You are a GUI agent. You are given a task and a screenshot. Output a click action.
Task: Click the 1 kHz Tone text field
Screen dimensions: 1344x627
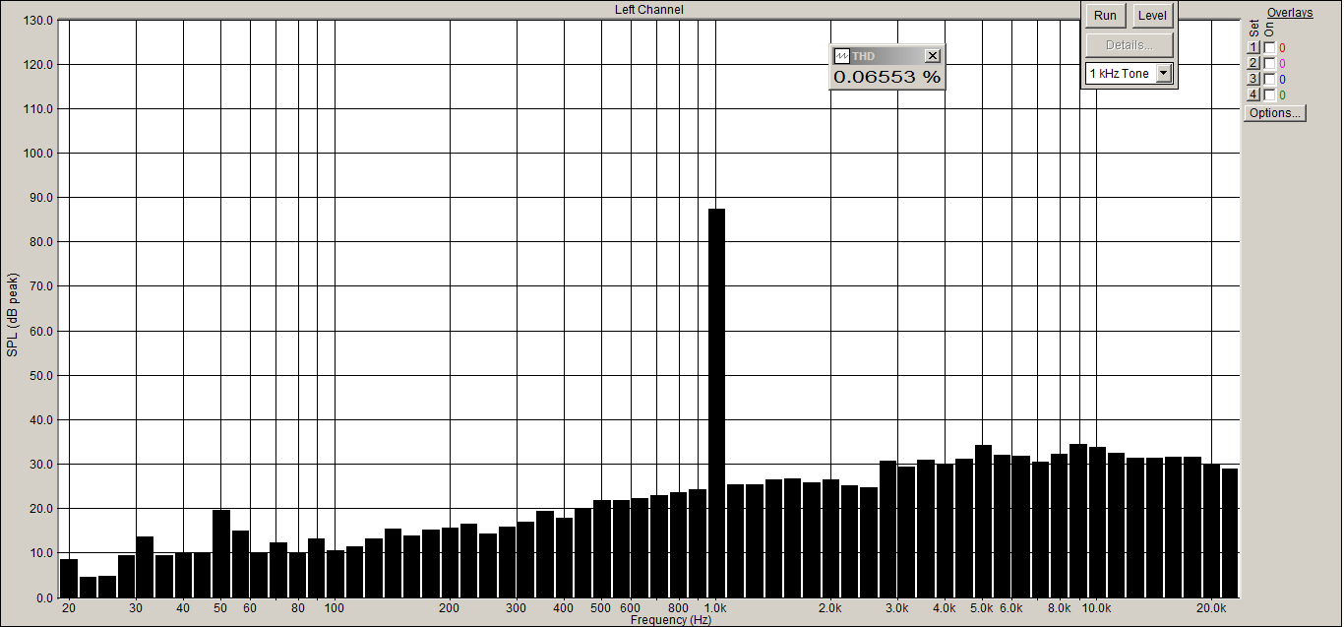point(1120,74)
